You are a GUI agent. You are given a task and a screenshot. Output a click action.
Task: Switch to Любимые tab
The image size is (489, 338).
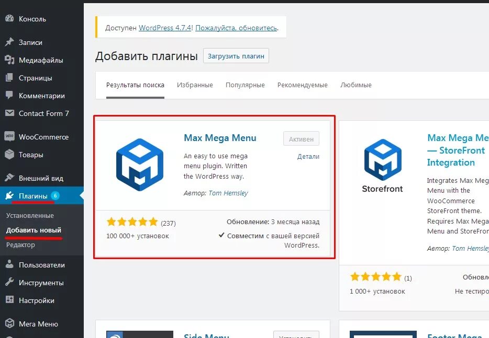[356, 85]
